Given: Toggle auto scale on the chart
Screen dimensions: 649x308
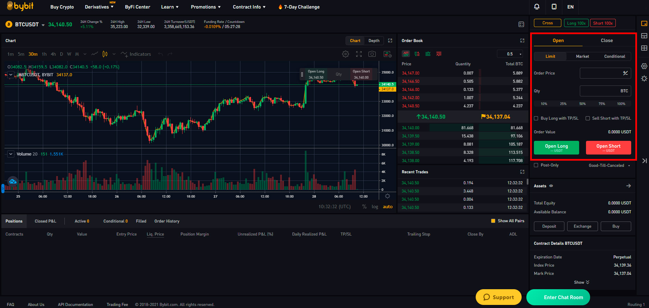Looking at the screenshot, I should click(388, 207).
